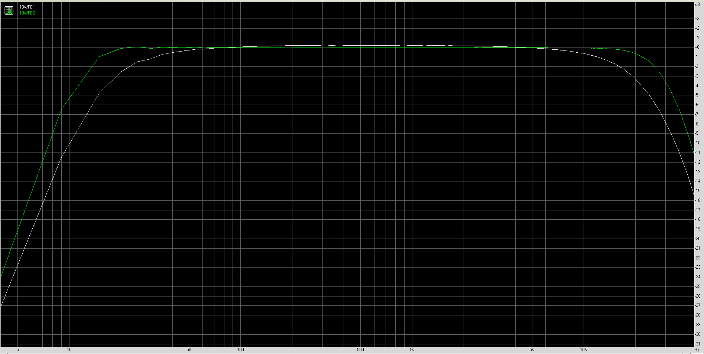704x354 pixels.
Task: Click the 50 label on frequency axis
Action: click(189, 350)
